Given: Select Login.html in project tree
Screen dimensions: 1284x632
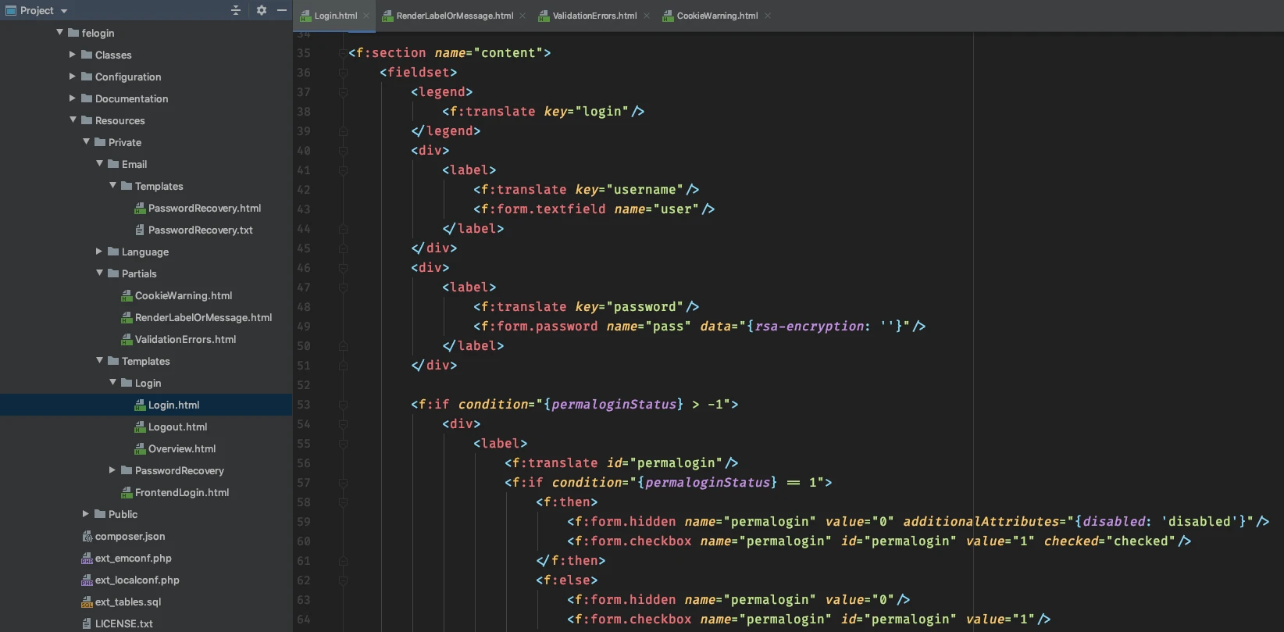Looking at the screenshot, I should pyautogui.click(x=173, y=405).
